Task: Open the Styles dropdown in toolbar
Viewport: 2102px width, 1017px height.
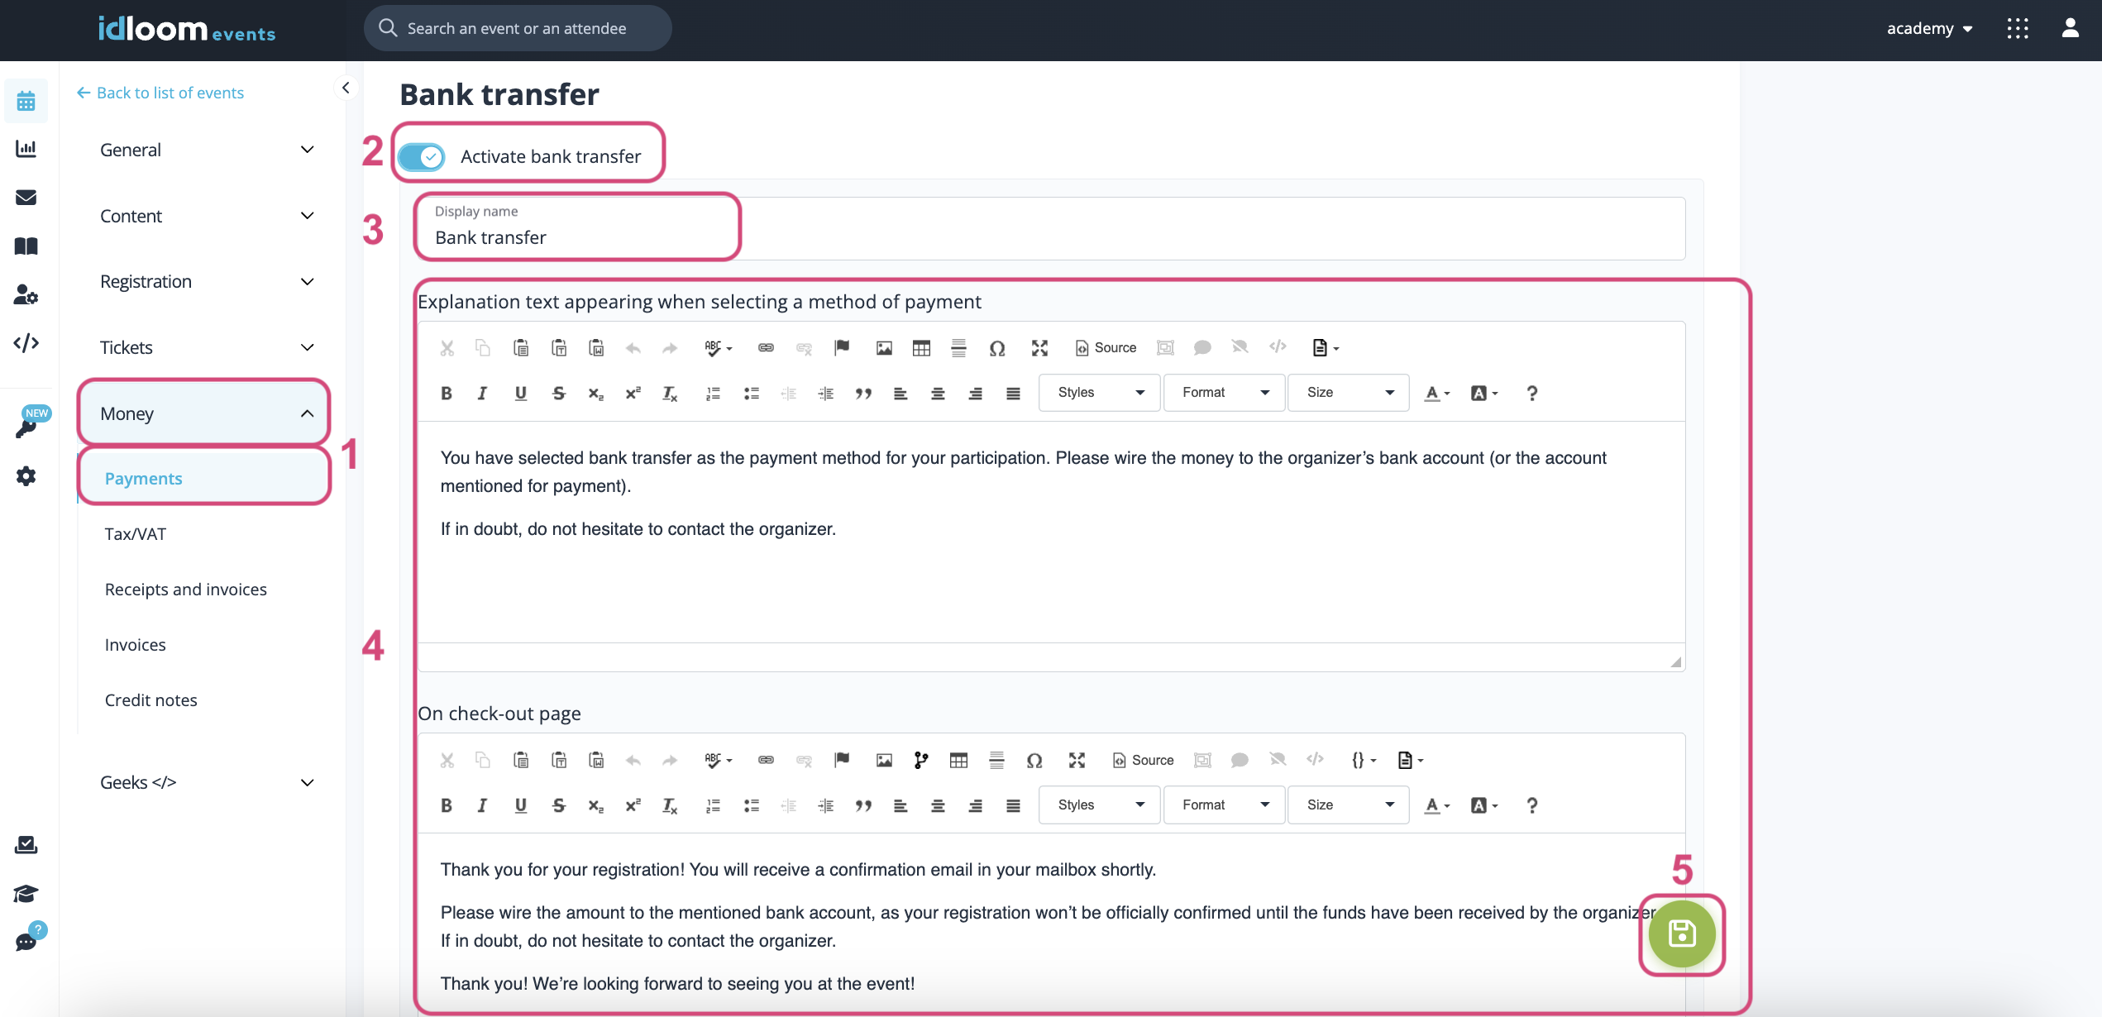Action: tap(1098, 393)
